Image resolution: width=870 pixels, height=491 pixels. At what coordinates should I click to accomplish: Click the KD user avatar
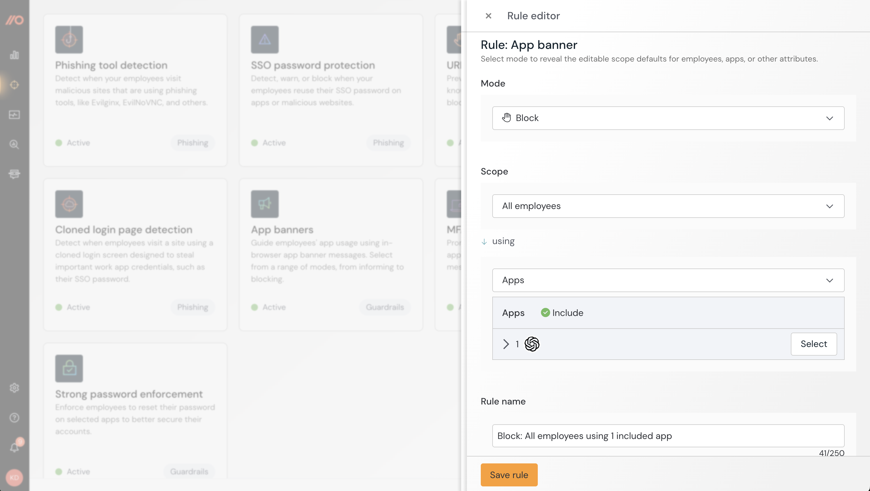click(x=14, y=477)
